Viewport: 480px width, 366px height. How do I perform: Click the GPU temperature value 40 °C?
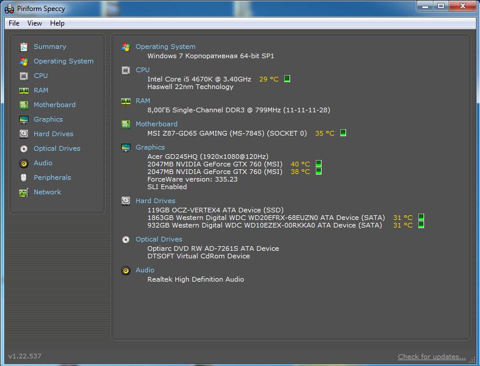[301, 164]
